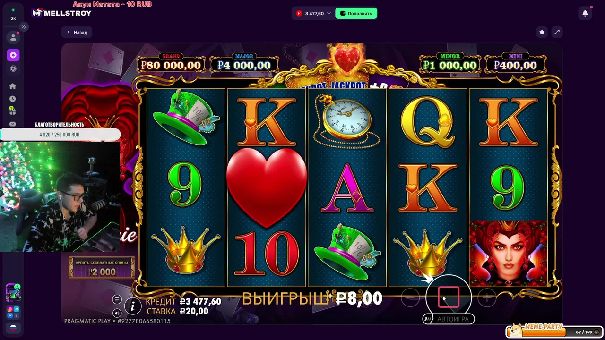
Task: Click the Купить бесплатные спины button
Action: [102, 267]
